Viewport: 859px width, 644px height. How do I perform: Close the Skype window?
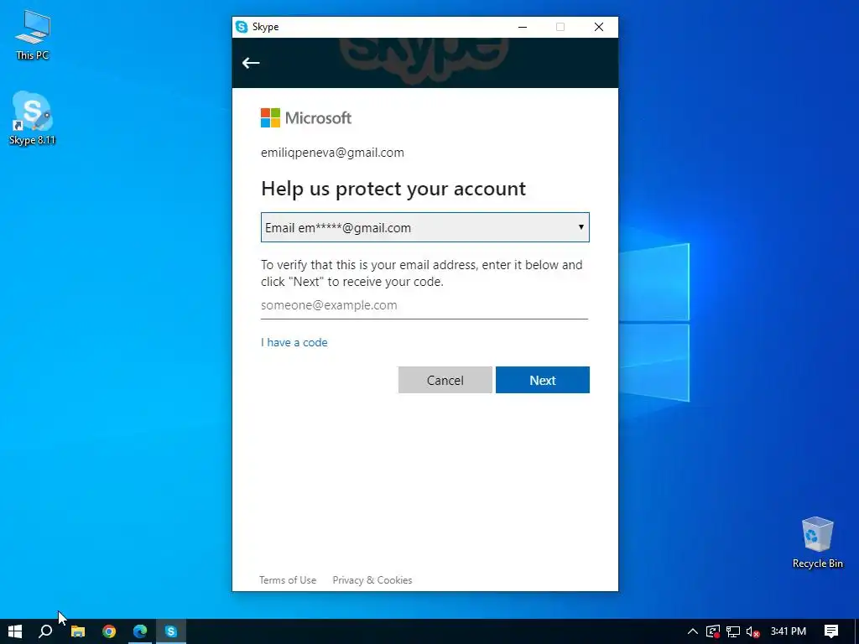tap(599, 27)
